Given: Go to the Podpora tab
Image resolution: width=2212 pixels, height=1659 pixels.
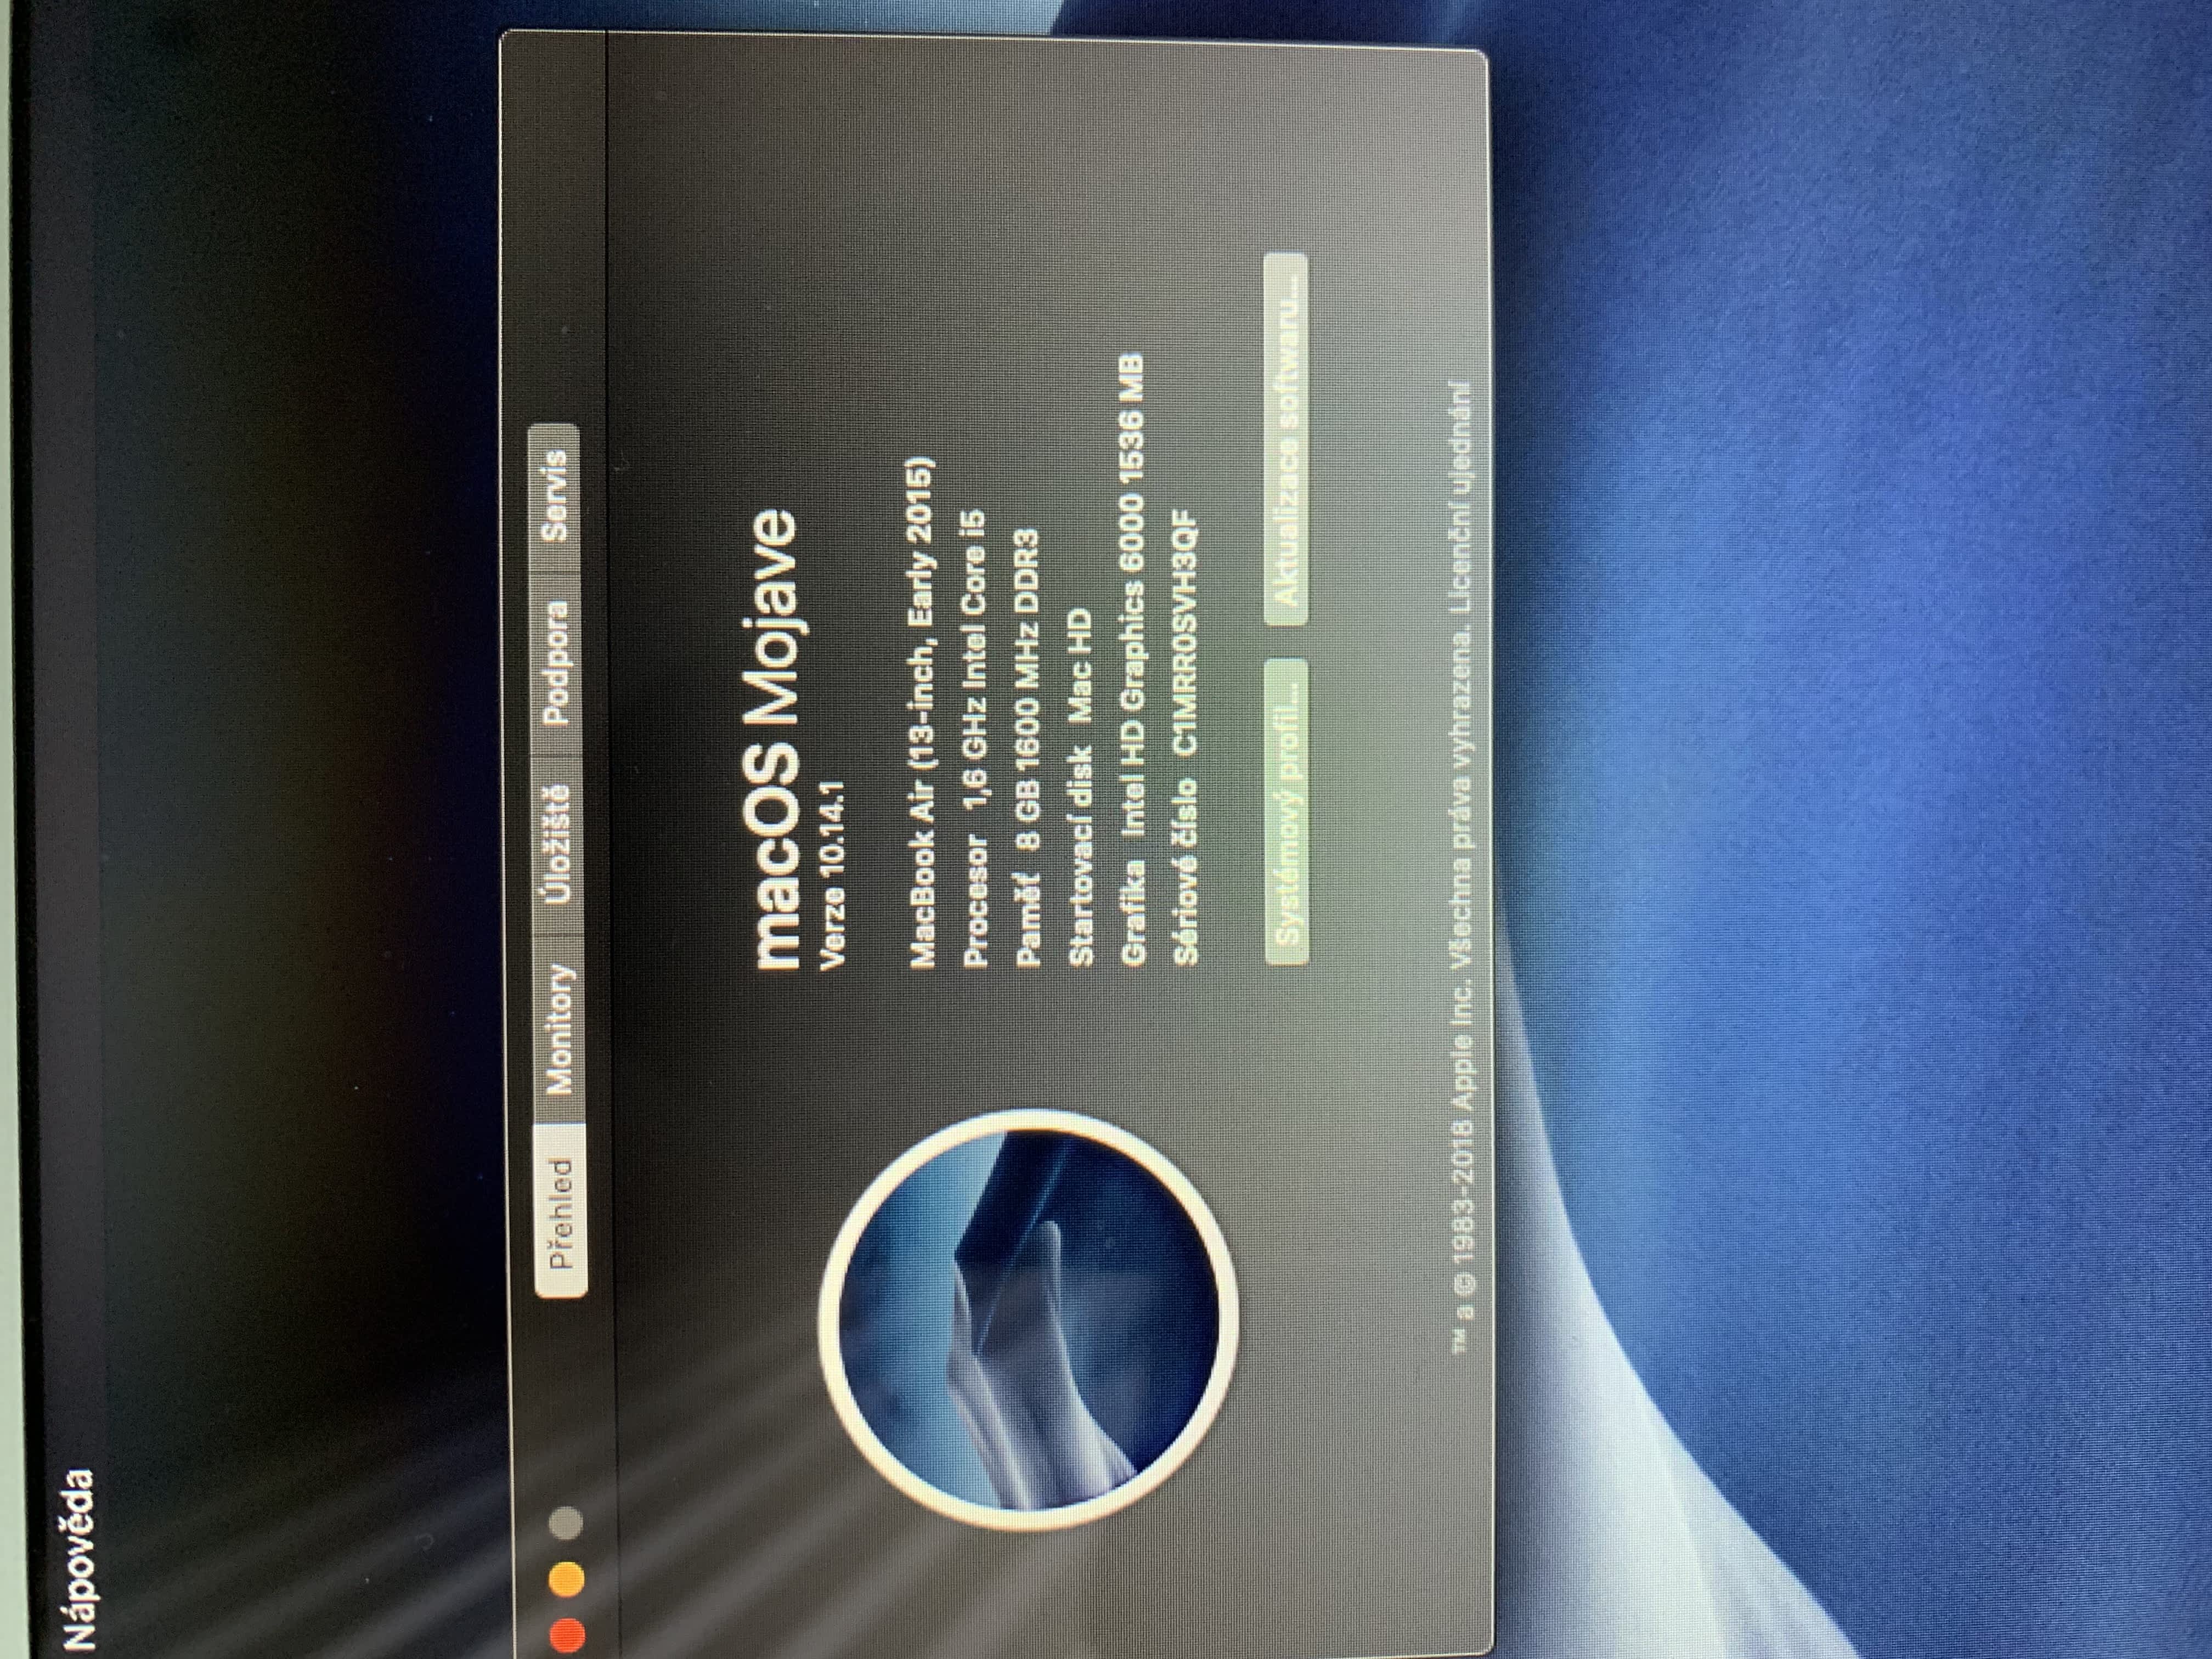Looking at the screenshot, I should point(555,662).
